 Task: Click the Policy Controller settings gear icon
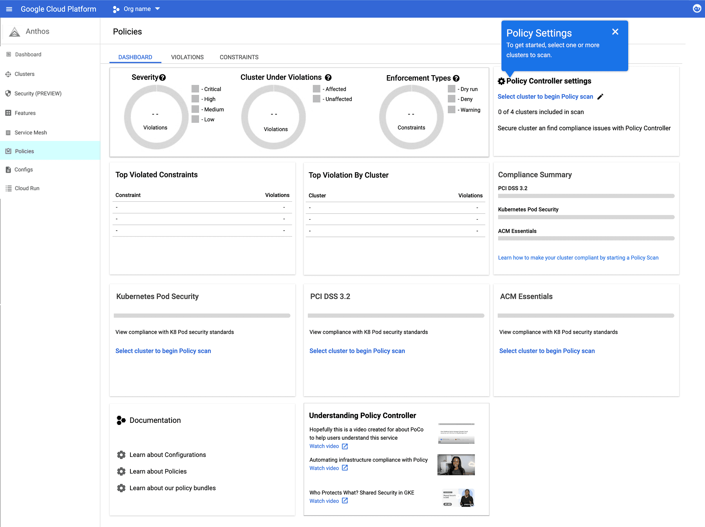501,81
